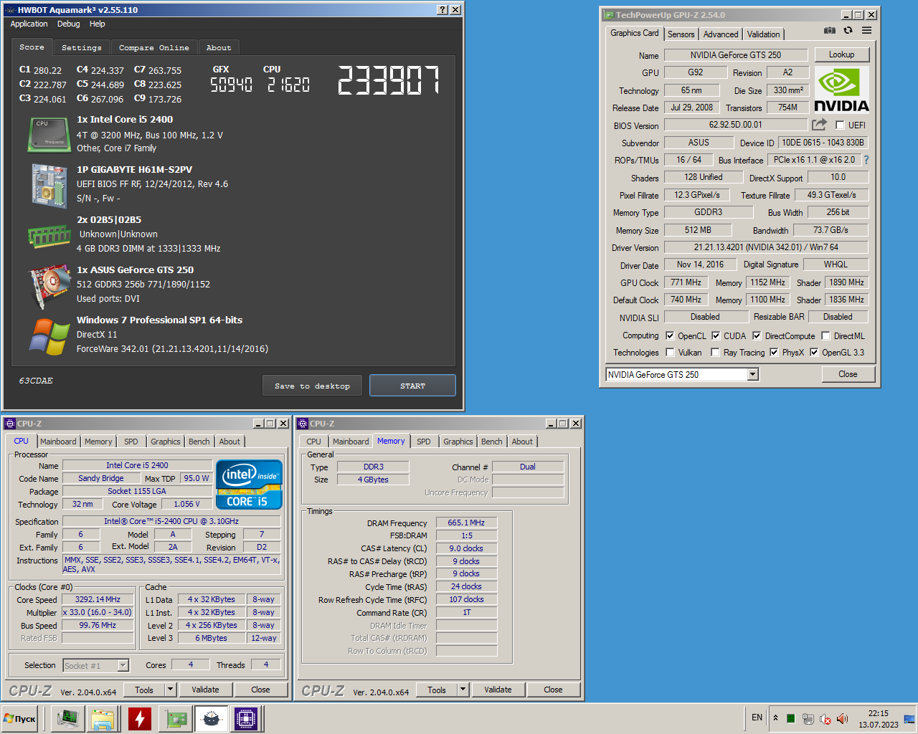Toggle the DirectCompute checkbox

tap(757, 335)
